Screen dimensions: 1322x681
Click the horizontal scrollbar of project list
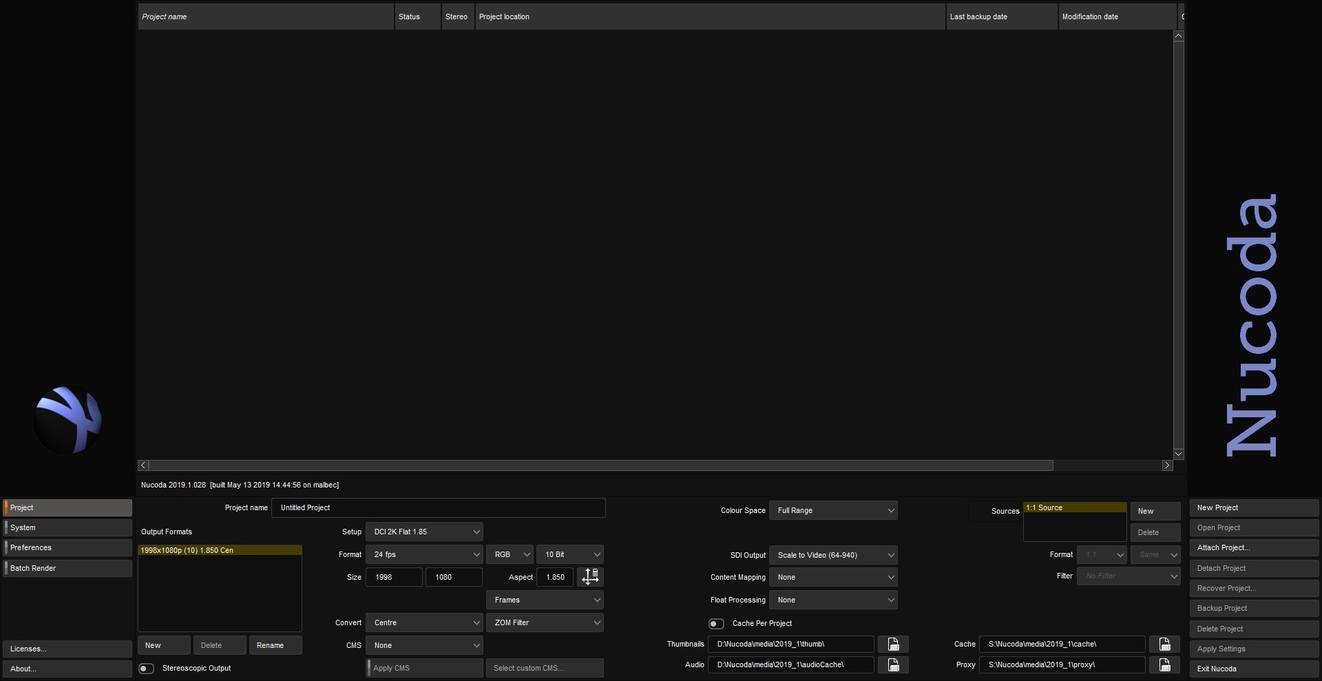coord(601,465)
